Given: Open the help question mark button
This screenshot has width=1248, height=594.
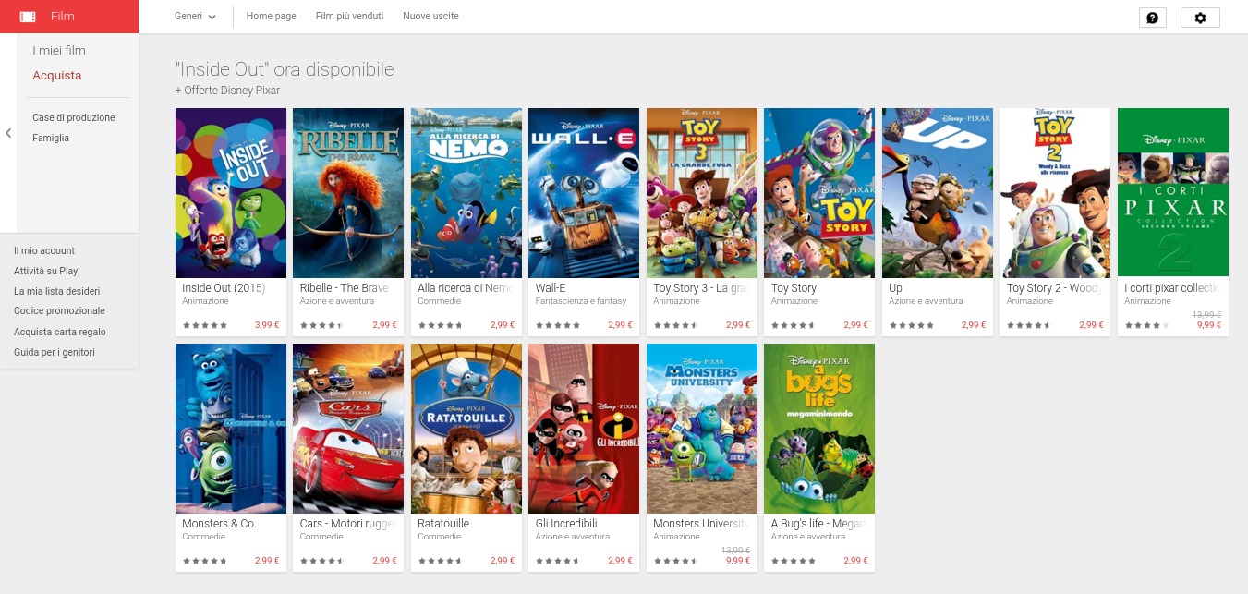Looking at the screenshot, I should click(x=1152, y=18).
